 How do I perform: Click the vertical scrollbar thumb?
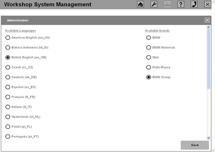coord(208,59)
